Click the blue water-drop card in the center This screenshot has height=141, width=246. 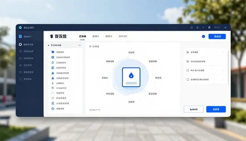131,77
